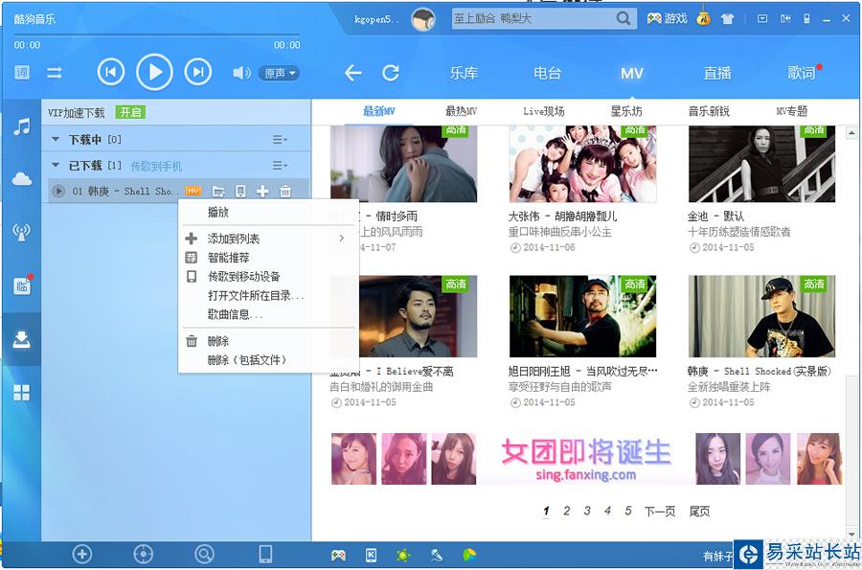Open 韩庚 Shell Shocked(实景版) title link
The image size is (862, 570).
pos(760,371)
